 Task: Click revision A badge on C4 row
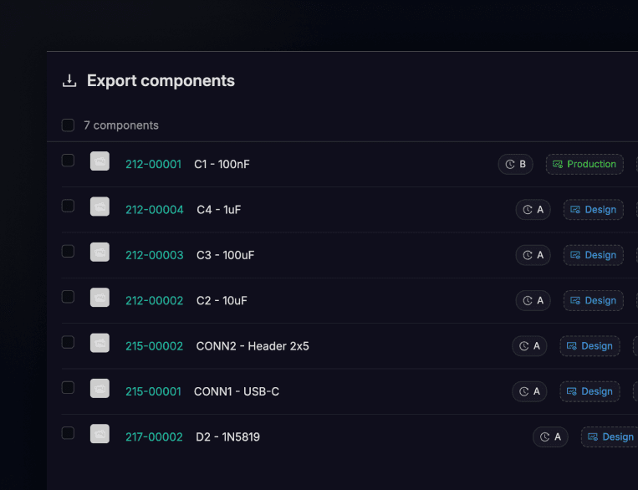(533, 210)
